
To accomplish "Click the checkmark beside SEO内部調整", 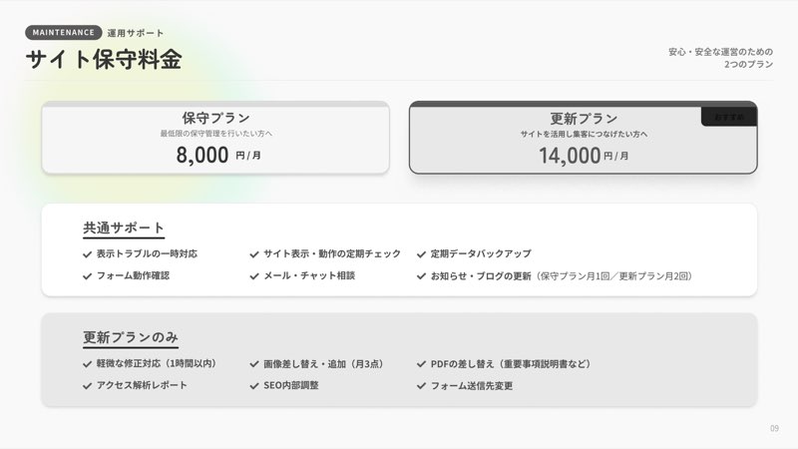I will click(x=254, y=386).
